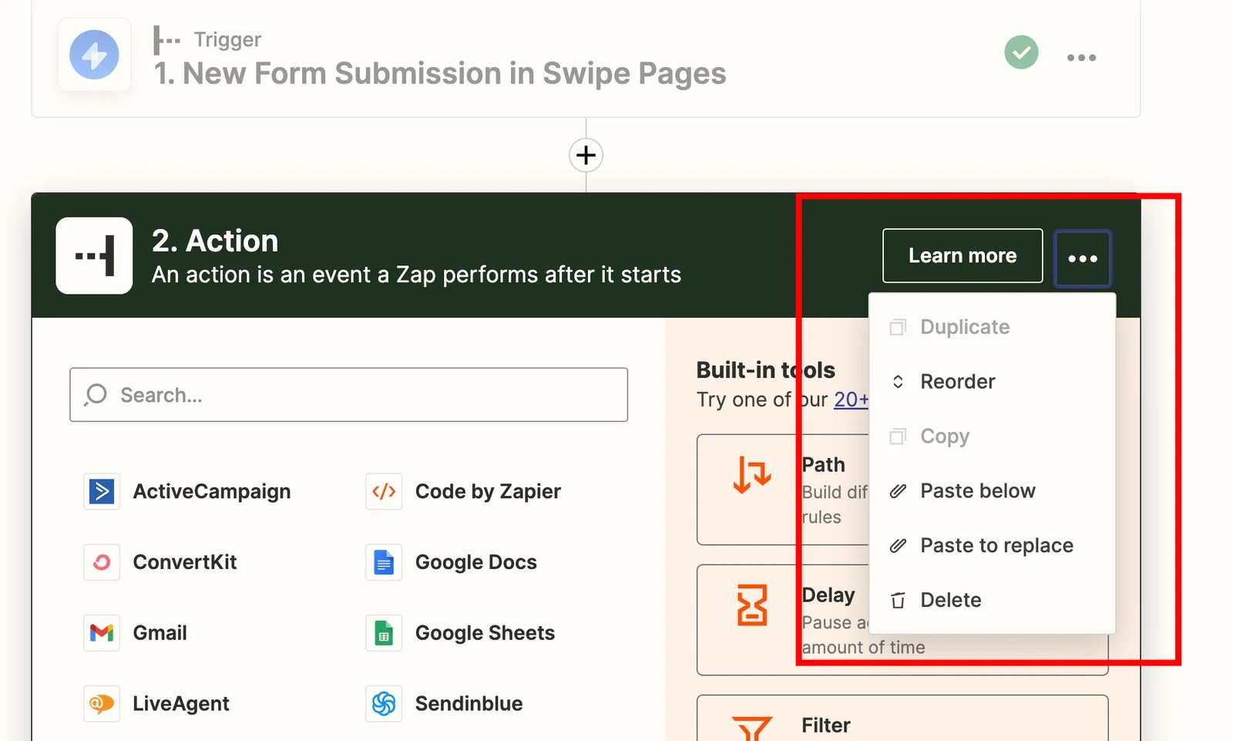Select the Sendinblue app icon
Viewport: 1233px width, 741px height.
383,703
